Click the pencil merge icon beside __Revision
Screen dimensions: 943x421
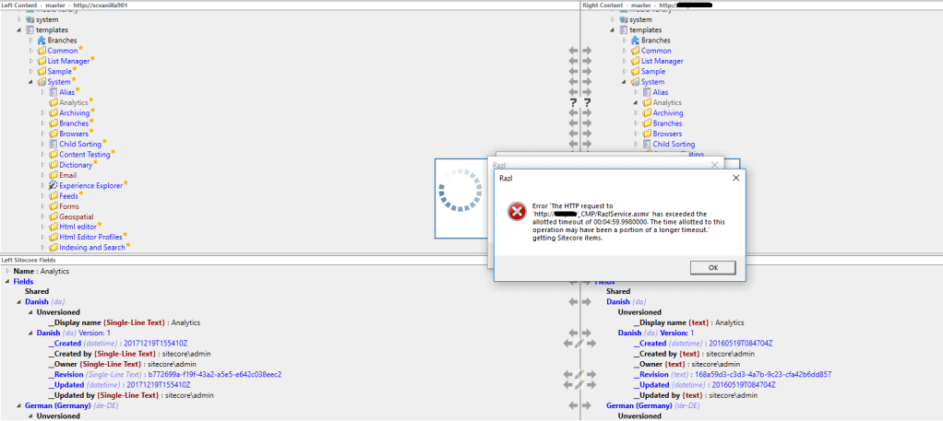point(579,374)
